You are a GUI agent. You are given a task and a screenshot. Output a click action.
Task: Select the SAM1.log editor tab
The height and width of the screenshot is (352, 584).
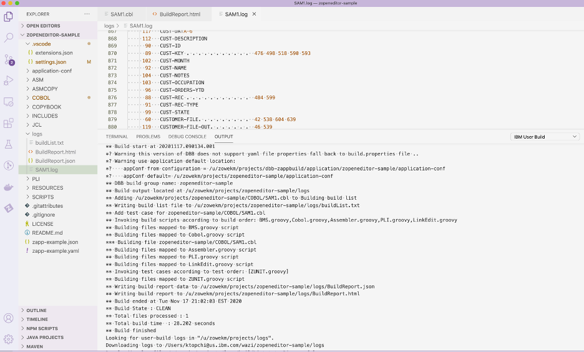(236, 14)
